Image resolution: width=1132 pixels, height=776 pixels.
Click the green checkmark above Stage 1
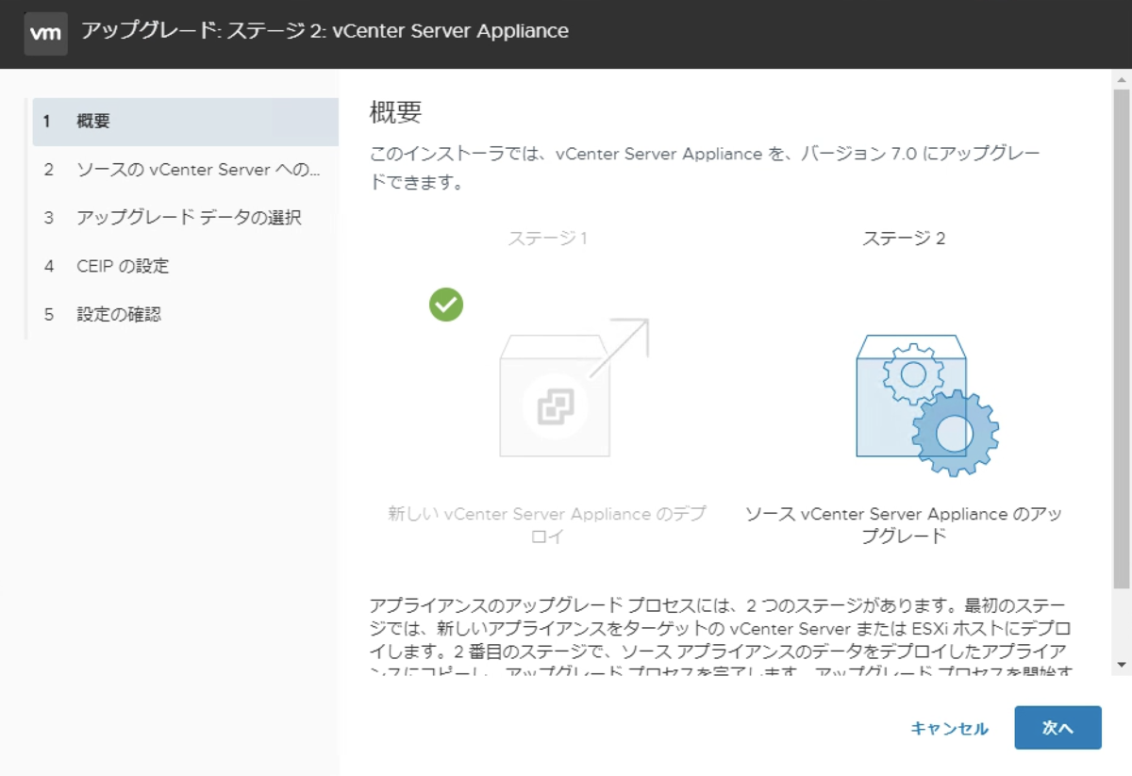446,304
